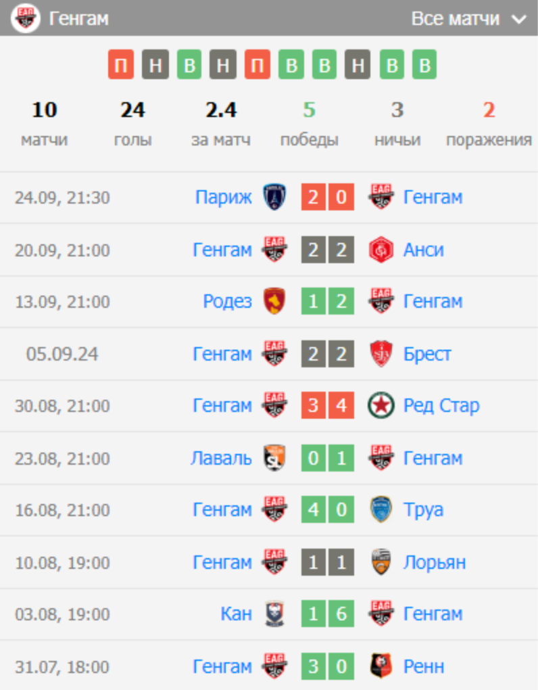Click the Brest team crest
The image size is (538, 690).
(381, 354)
